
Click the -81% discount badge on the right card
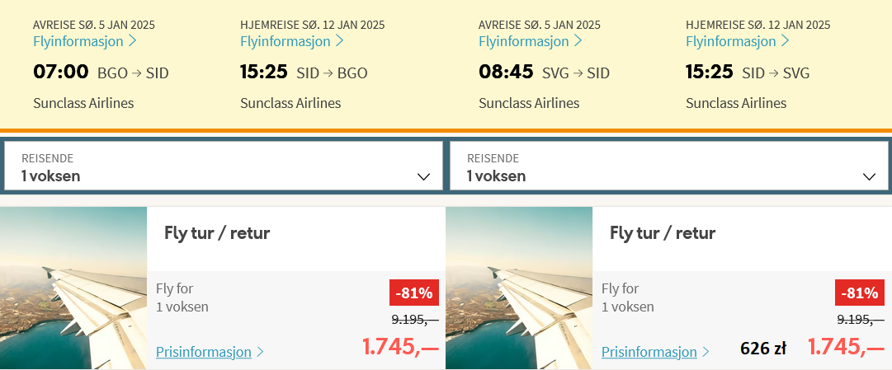coord(859,293)
